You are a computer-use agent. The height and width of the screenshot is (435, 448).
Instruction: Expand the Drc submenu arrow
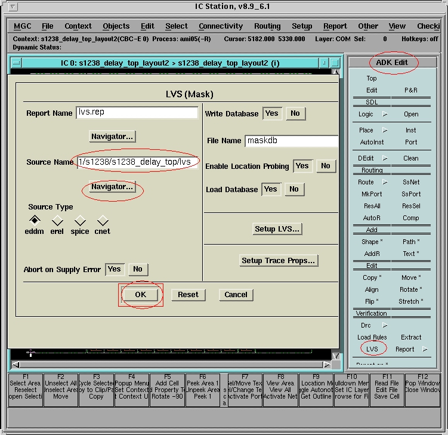pos(384,325)
